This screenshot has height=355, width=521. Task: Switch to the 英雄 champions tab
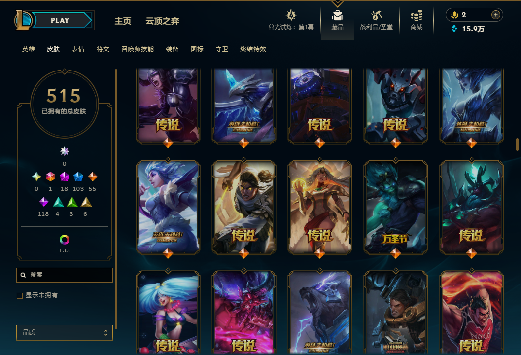point(28,49)
